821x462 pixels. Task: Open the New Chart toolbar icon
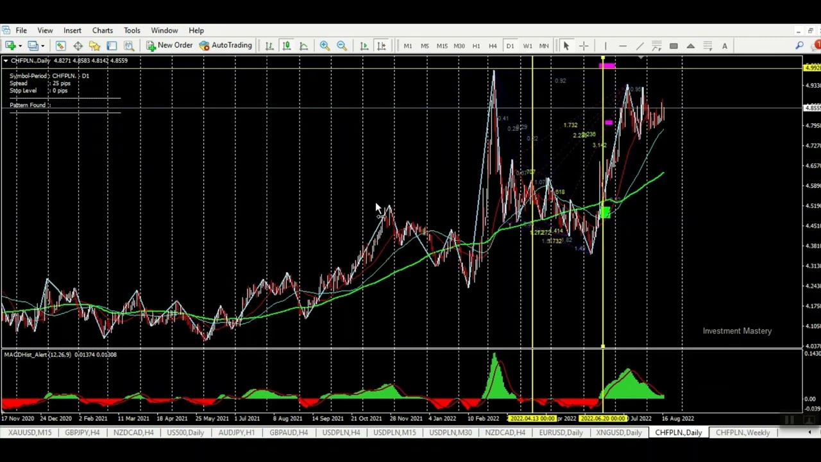click(x=10, y=46)
